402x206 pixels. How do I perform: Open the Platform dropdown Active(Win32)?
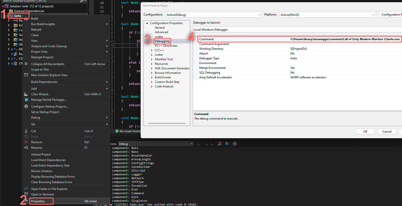click(x=327, y=15)
